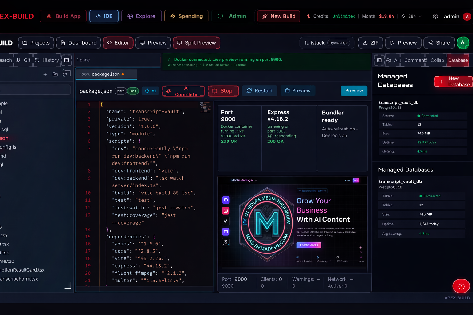Stop the running container
473x315 pixels.
click(223, 91)
